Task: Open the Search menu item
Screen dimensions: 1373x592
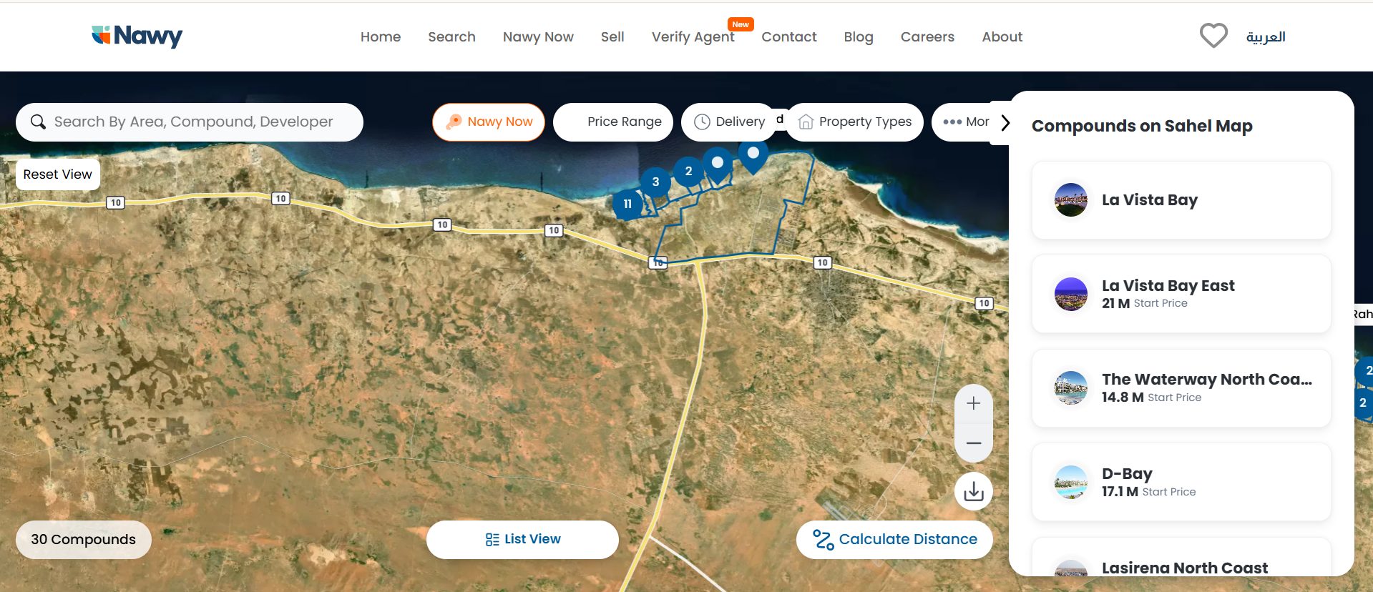Action: [451, 36]
